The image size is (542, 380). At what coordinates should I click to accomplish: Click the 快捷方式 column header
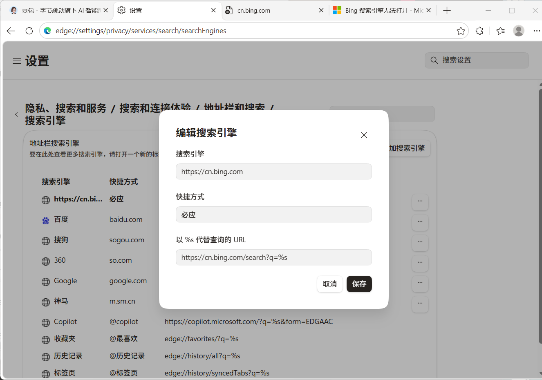pyautogui.click(x=123, y=182)
